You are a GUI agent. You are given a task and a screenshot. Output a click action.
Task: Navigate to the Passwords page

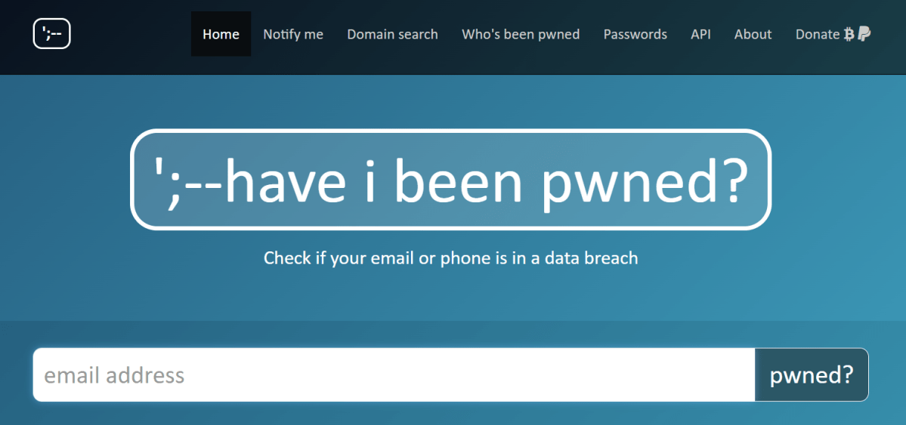[635, 34]
